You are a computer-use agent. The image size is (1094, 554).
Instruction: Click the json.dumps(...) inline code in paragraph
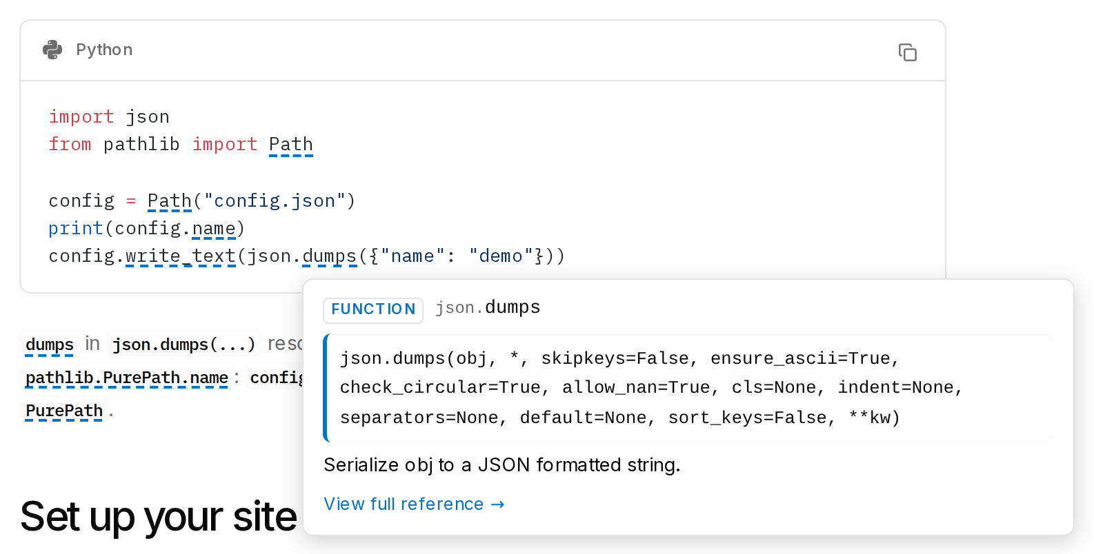[183, 345]
